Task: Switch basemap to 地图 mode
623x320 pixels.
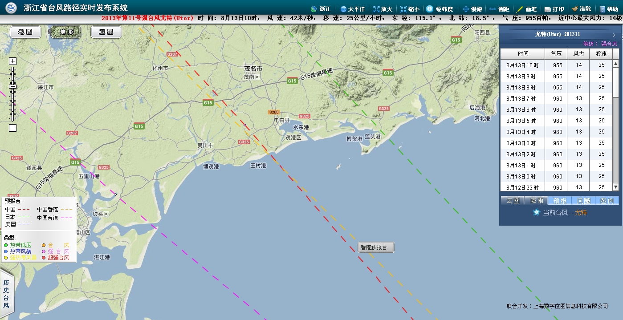Action: pyautogui.click(x=25, y=32)
